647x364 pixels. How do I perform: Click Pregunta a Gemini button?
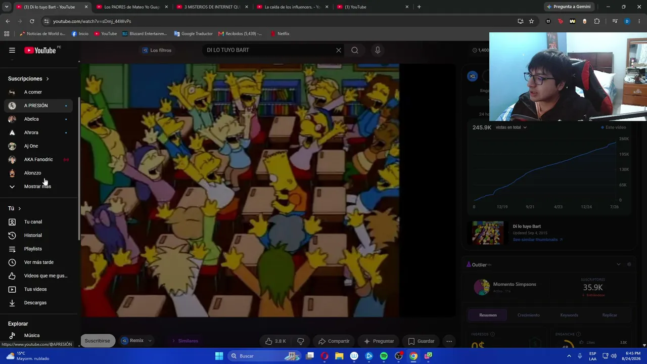pyautogui.click(x=569, y=7)
